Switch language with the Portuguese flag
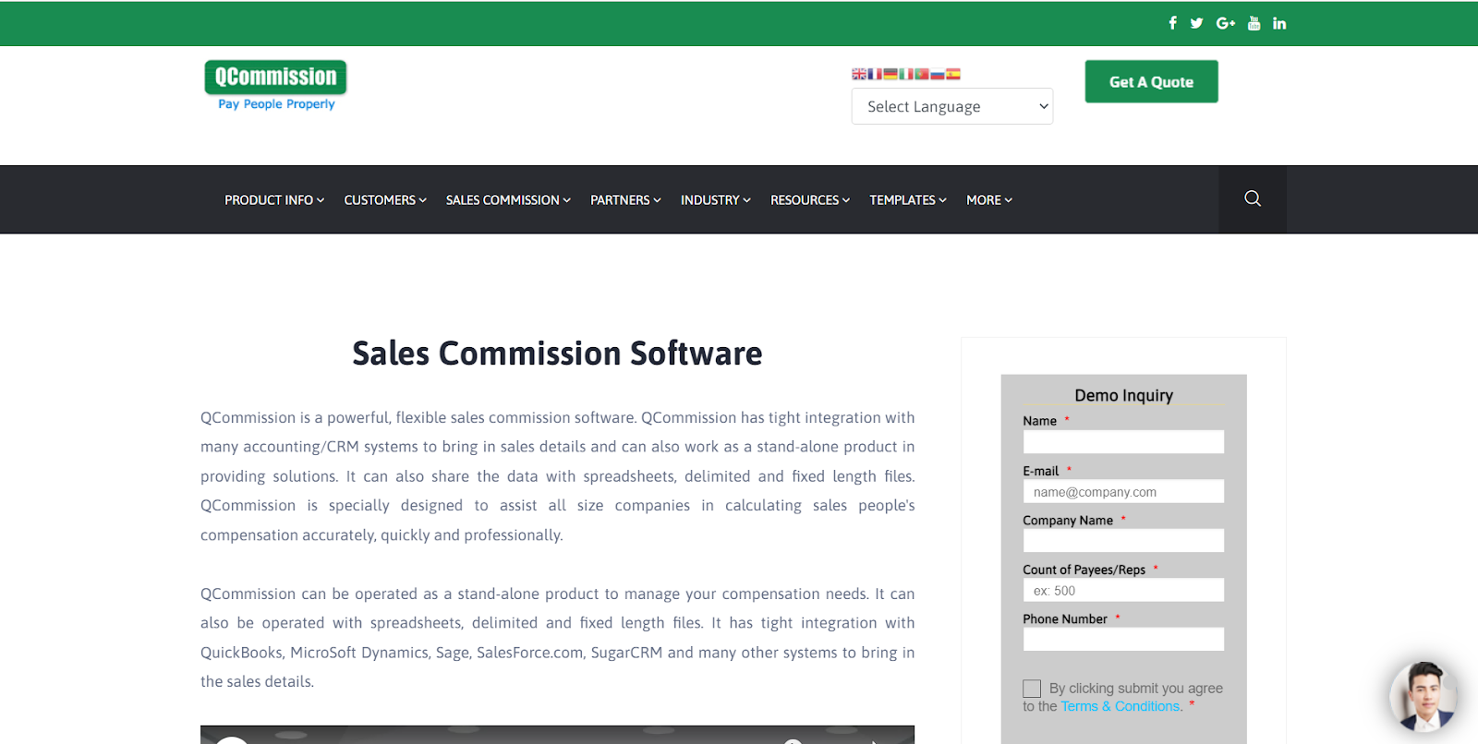The width and height of the screenshot is (1478, 744). click(x=922, y=74)
